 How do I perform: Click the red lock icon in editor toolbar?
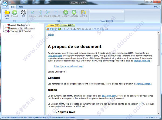pyautogui.click(x=48, y=29)
